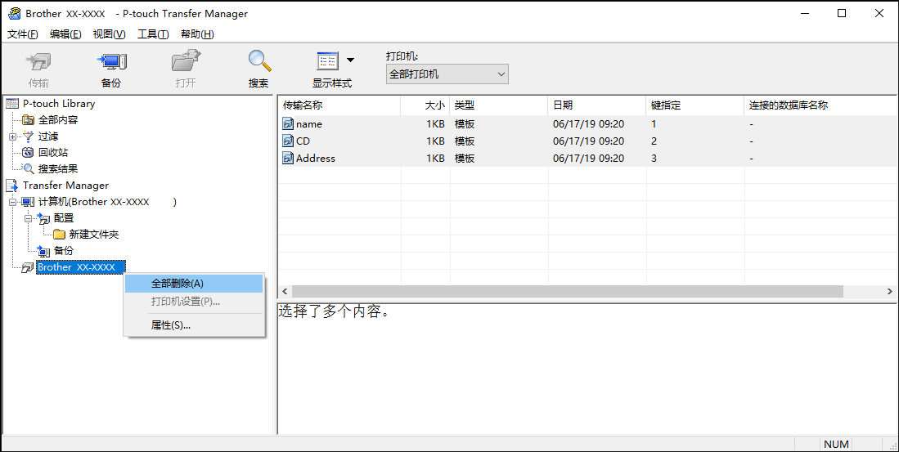Click the 备份 backup toolbar icon
Image resolution: width=899 pixels, height=452 pixels.
pyautogui.click(x=111, y=61)
